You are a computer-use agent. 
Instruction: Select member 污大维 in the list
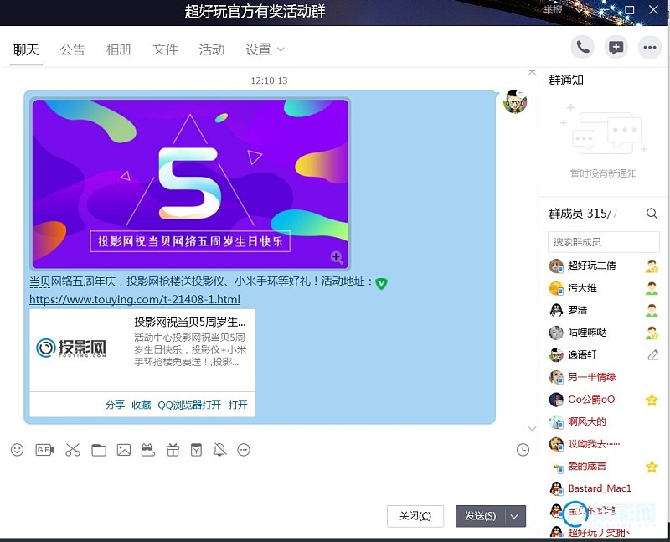582,288
